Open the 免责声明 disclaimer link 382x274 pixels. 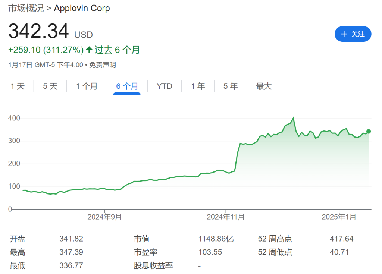[102, 65]
